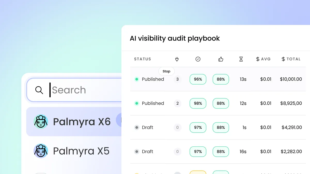
Task: Click the connections count 3 badge
Action: 177,79
